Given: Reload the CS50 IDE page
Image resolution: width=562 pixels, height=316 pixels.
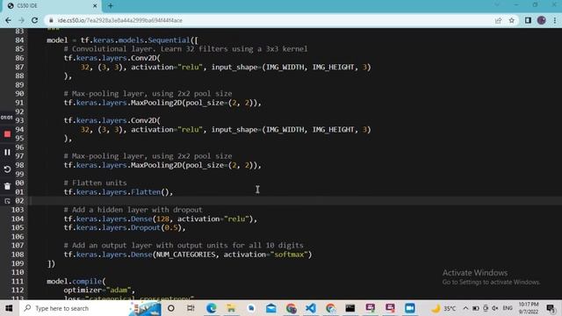Looking at the screenshot, I should (34, 20).
